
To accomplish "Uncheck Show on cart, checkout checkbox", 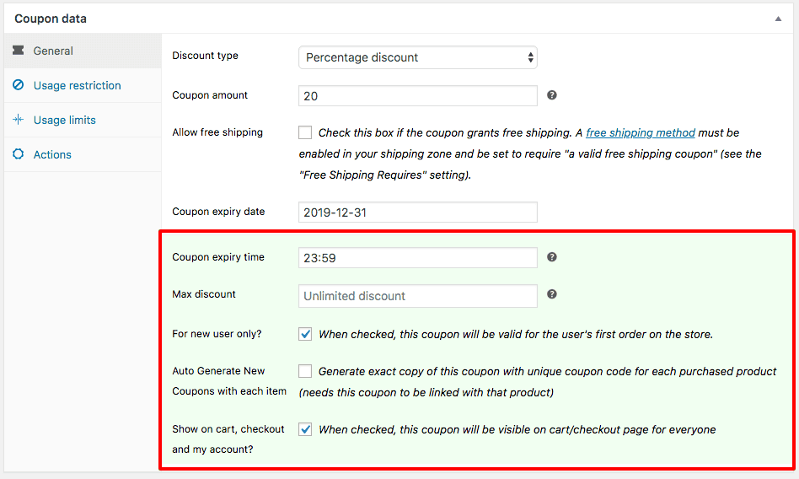I will click(x=305, y=429).
